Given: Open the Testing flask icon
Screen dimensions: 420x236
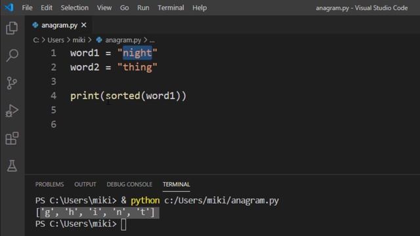Looking at the screenshot, I should coord(12,166).
